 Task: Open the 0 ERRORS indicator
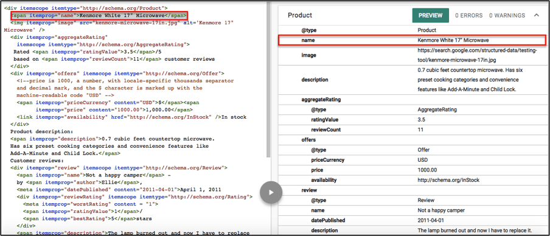pos(468,15)
